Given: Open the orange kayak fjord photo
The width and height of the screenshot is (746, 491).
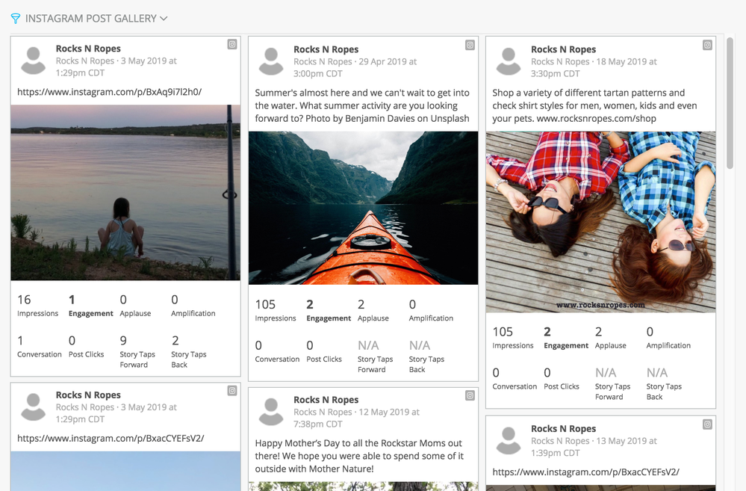Looking at the screenshot, I should [363, 208].
